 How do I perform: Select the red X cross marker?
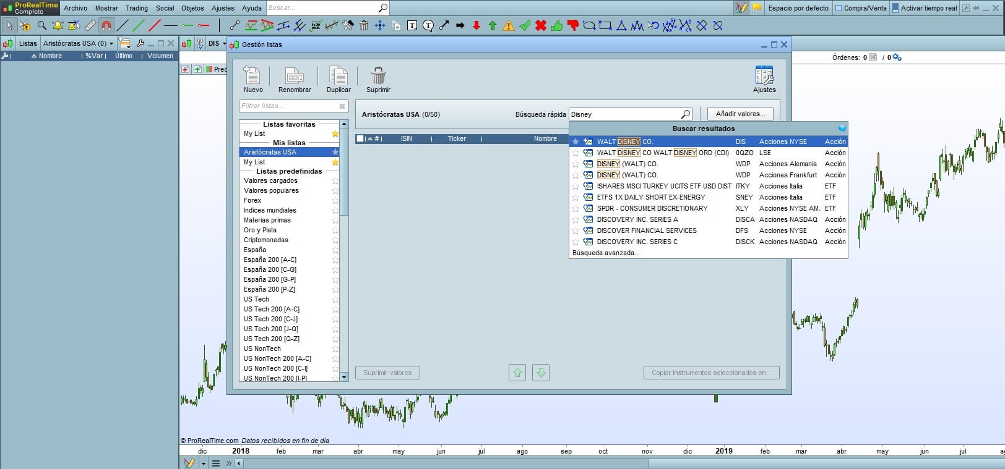pyautogui.click(x=541, y=25)
